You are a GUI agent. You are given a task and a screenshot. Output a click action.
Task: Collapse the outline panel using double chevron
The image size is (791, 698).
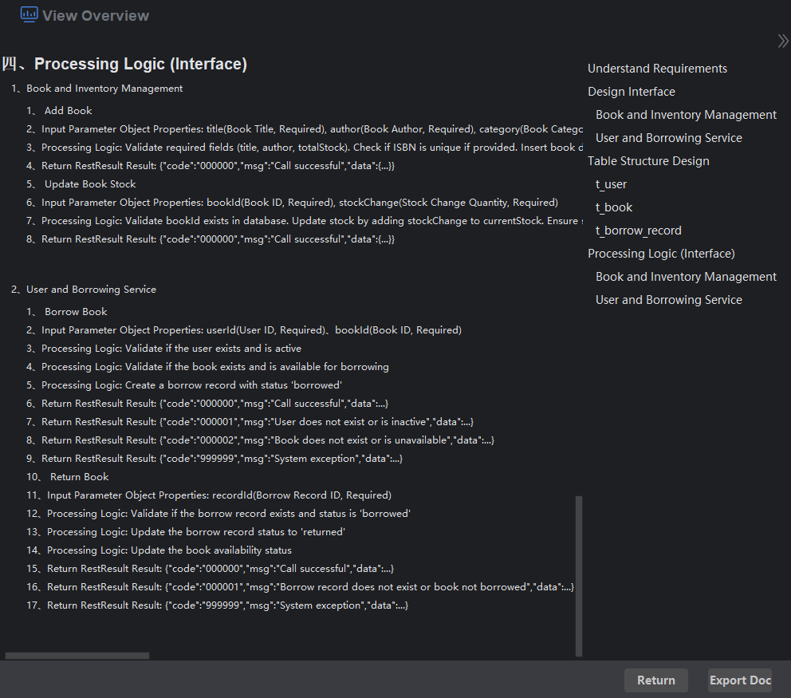click(x=782, y=41)
